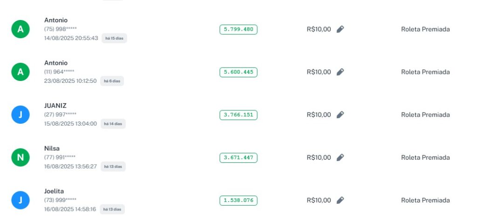Image resolution: width=477 pixels, height=222 pixels.
Task: Select ticket number 5.600.445
Action: (x=238, y=72)
